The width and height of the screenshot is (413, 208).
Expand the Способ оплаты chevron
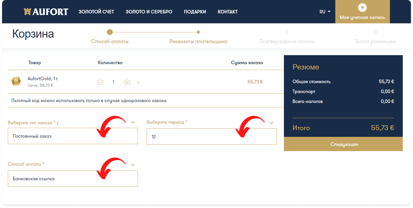click(x=133, y=165)
